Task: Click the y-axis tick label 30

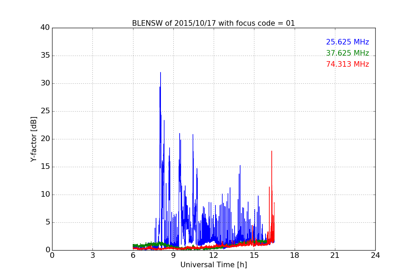Action: pos(45,83)
